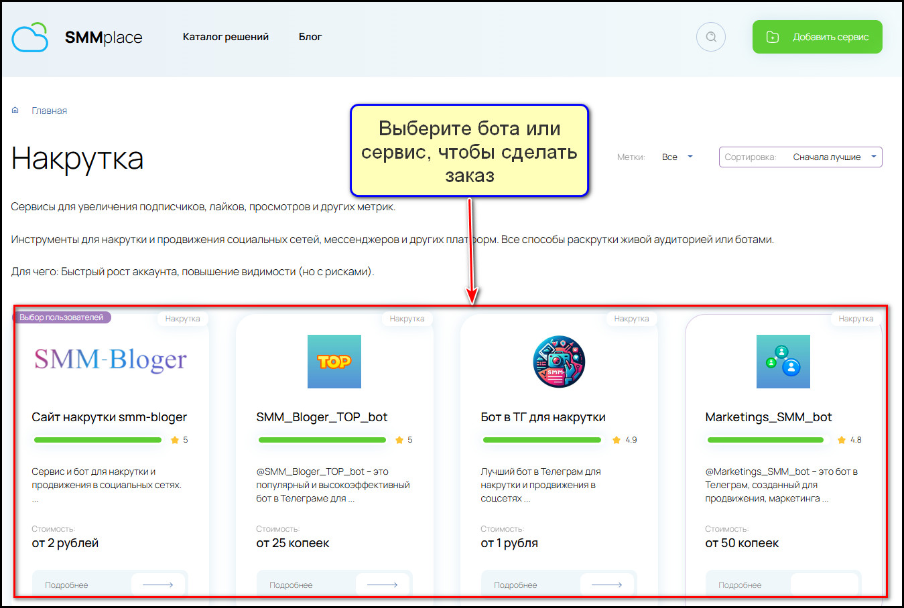Open the Метки filter dropdown

pos(677,157)
